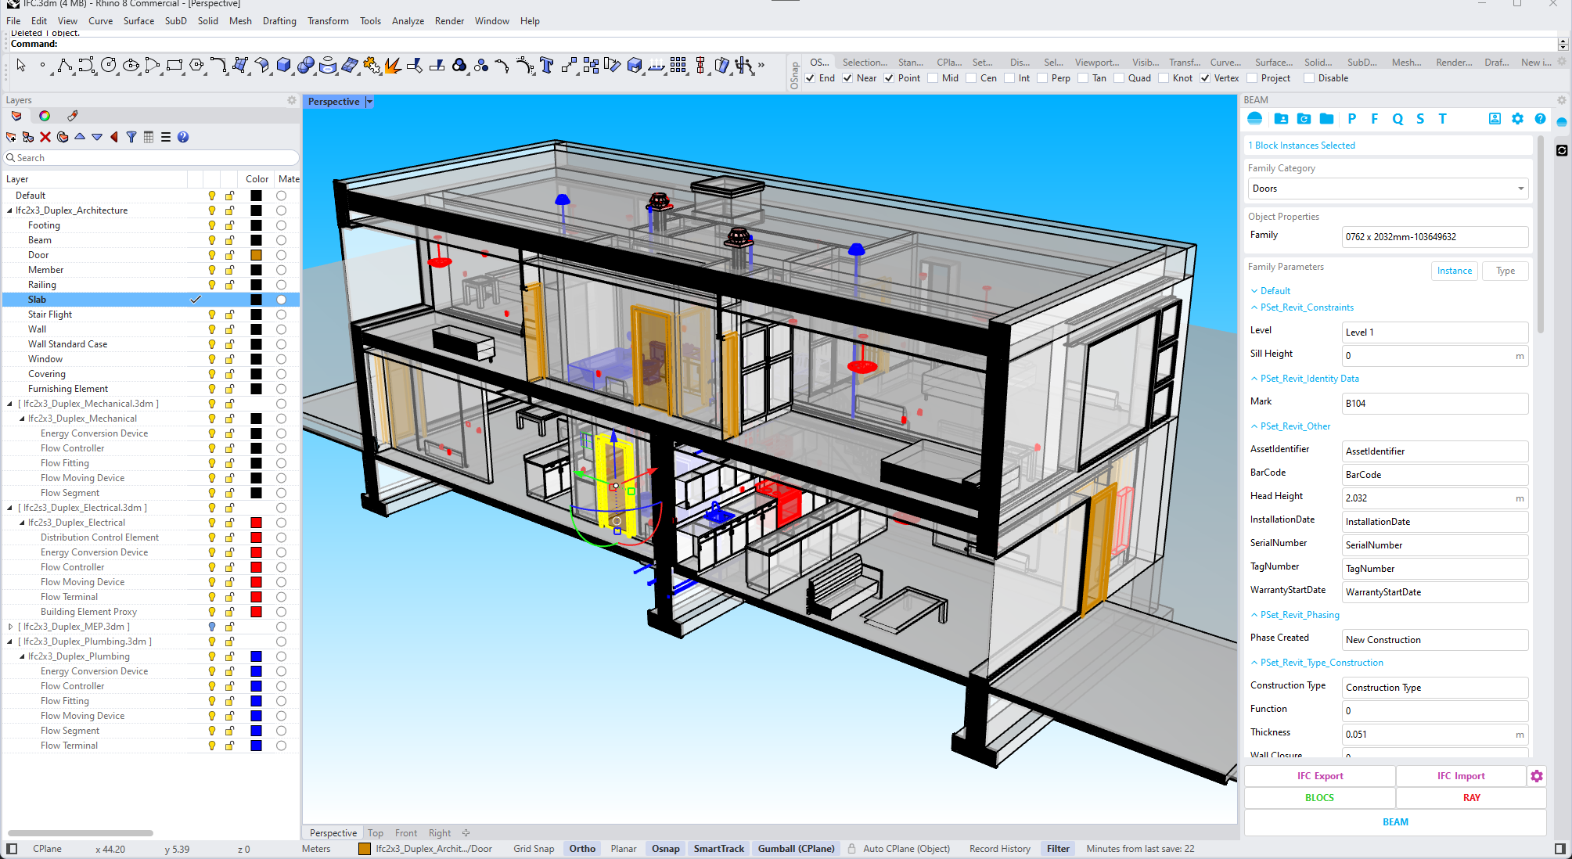The width and height of the screenshot is (1572, 859).
Task: Toggle the Near osnap checkbox
Action: point(847,78)
